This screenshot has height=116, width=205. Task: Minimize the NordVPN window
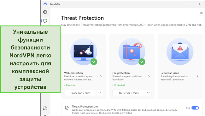coord(191,4)
